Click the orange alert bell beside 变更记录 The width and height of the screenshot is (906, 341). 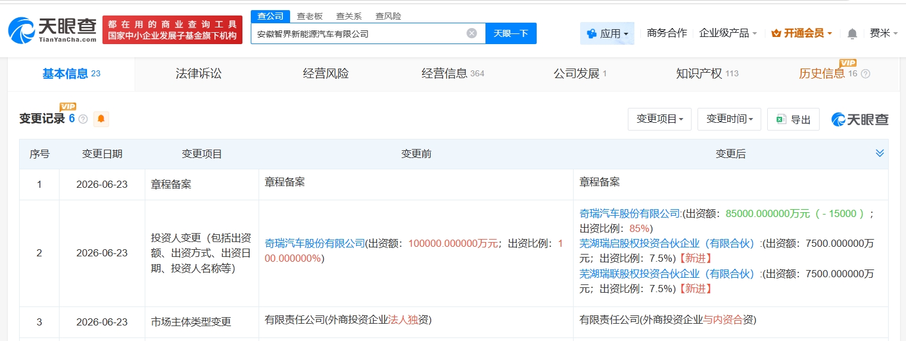coord(101,119)
